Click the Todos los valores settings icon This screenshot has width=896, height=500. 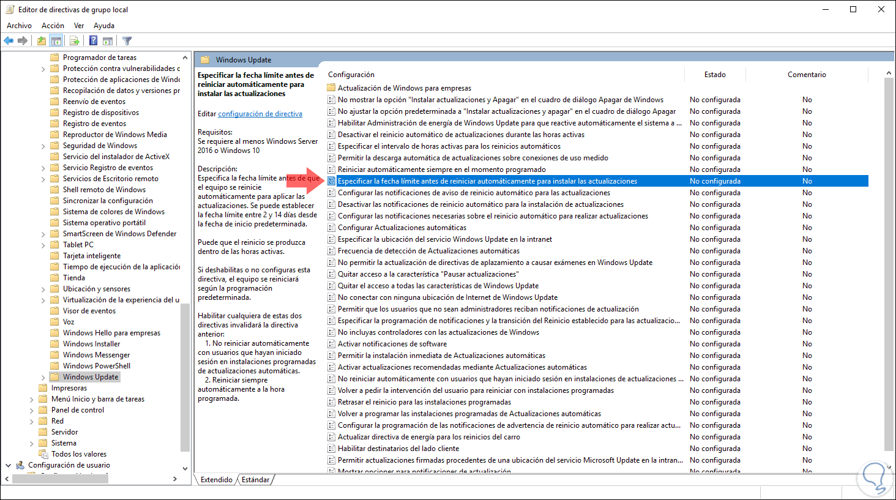click(x=43, y=454)
